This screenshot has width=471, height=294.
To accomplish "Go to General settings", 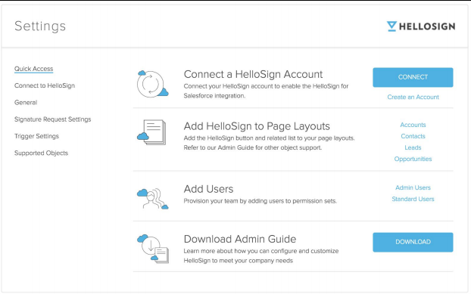I will click(x=26, y=102).
